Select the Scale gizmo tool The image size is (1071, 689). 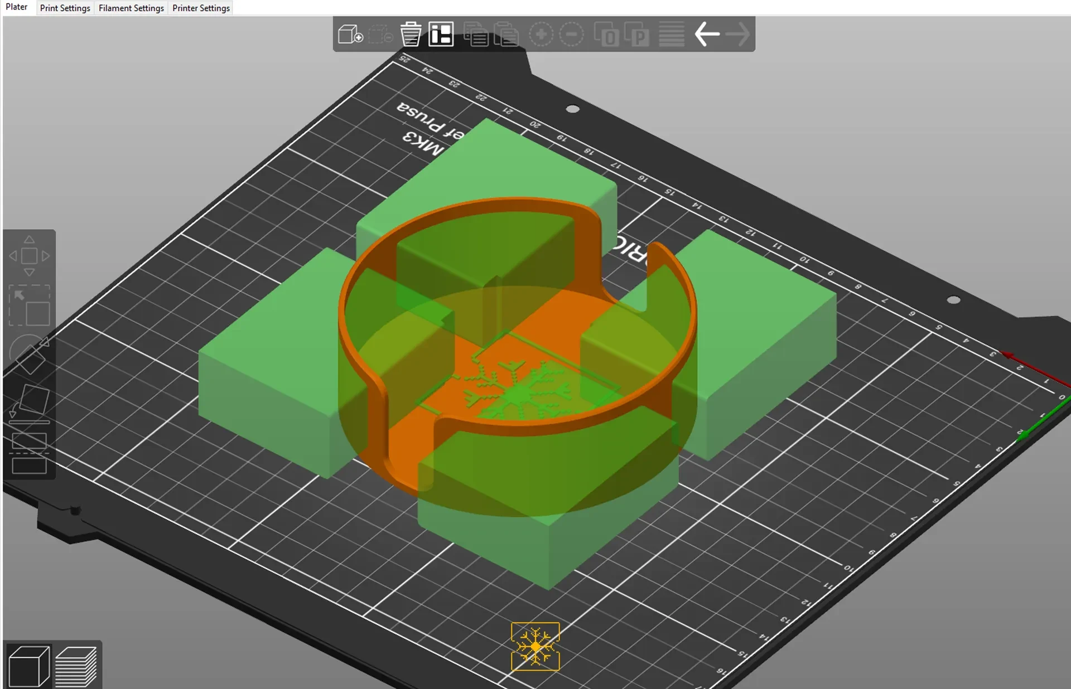point(29,305)
